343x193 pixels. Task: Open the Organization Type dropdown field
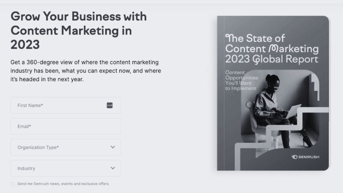coord(60,147)
